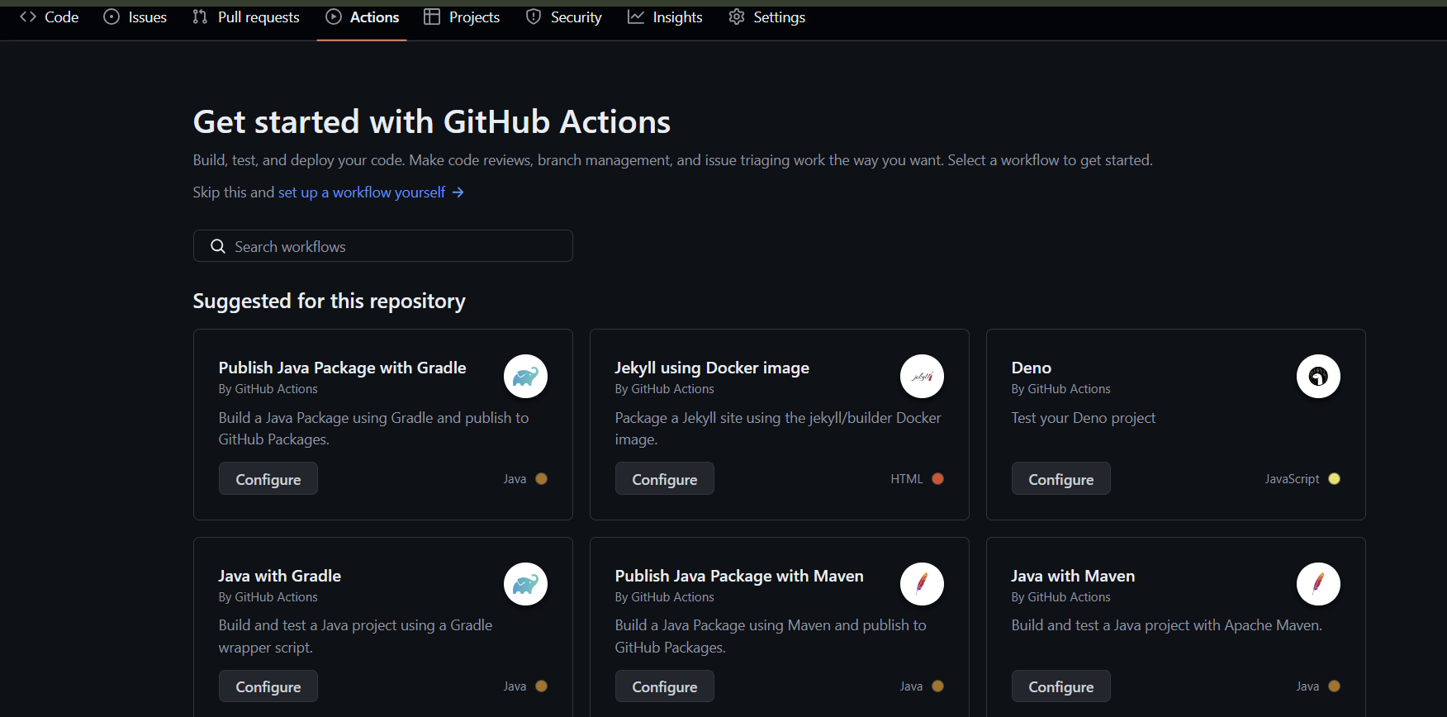Click 'Test your Deno project' description
Viewport: 1447px width, 717px height.
[1084, 418]
